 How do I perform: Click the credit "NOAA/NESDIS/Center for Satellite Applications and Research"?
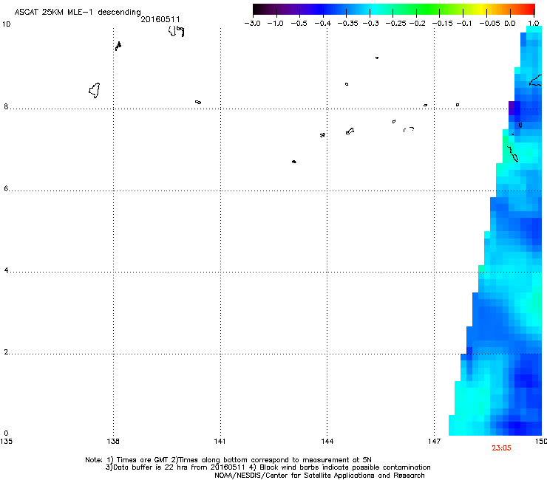(x=319, y=476)
